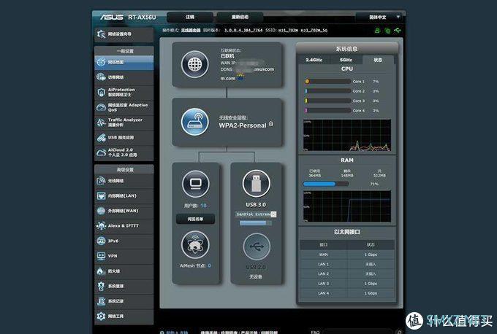Open 系统管理 administration page
This screenshot has width=497, height=334.
pos(124,287)
